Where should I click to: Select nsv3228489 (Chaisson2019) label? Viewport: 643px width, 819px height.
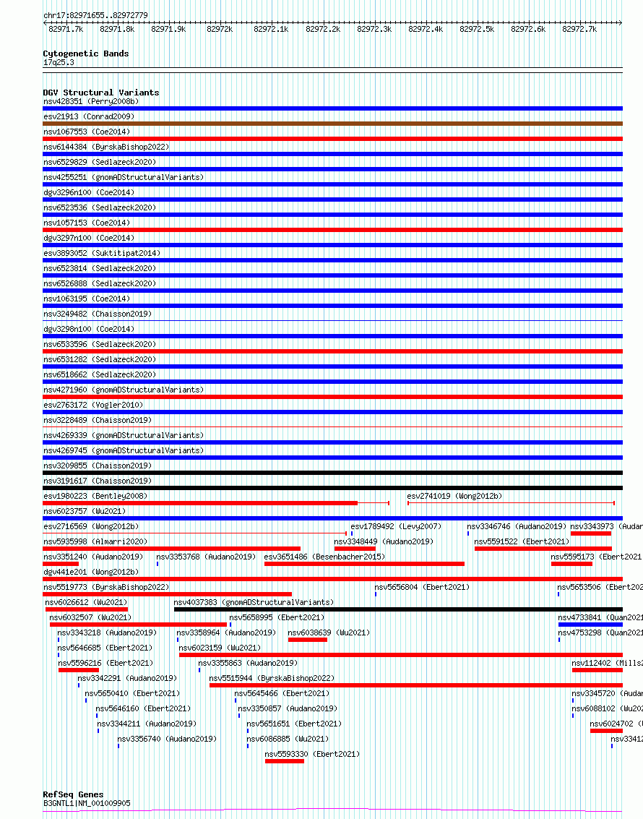98,419
